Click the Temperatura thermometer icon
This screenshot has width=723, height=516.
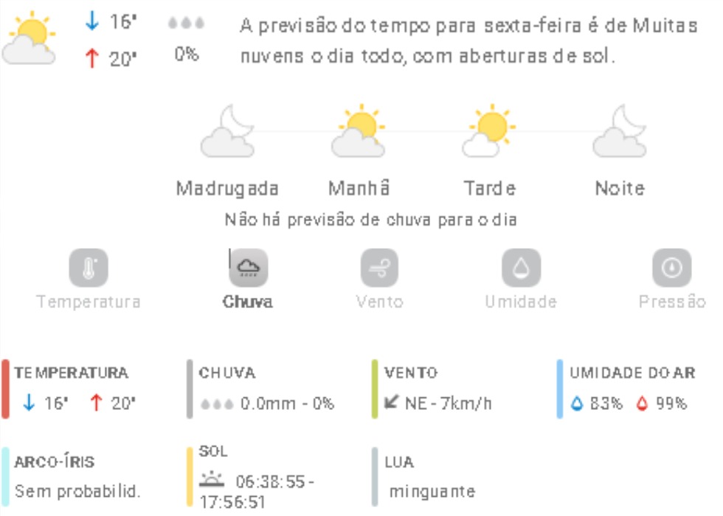tap(89, 268)
